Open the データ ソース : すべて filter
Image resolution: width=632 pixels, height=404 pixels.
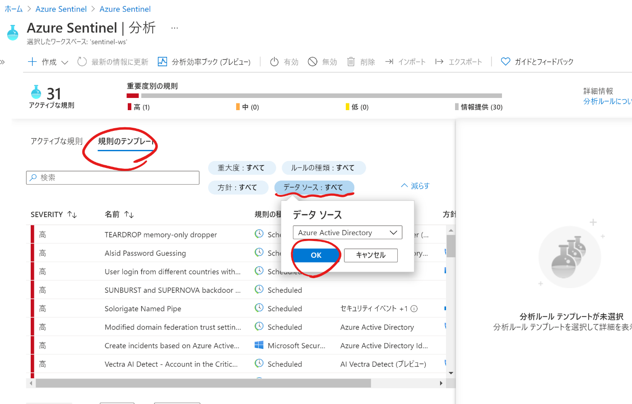tap(314, 187)
